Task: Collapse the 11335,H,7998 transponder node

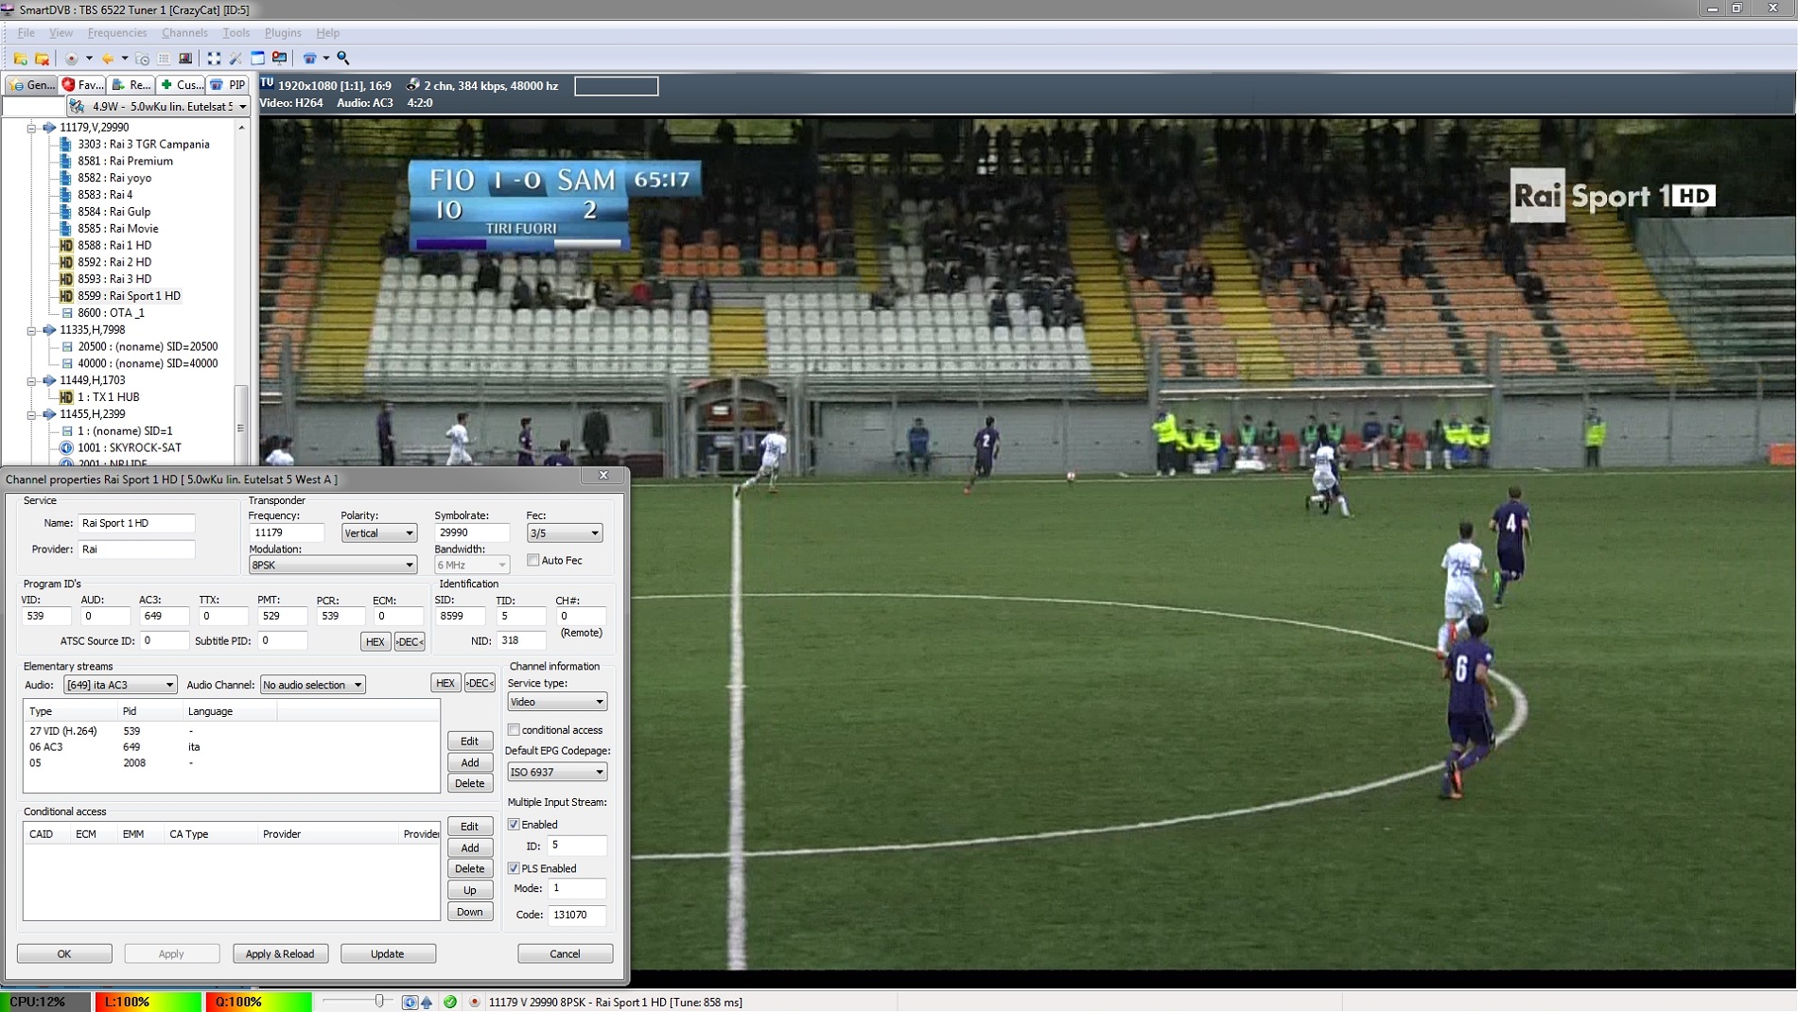Action: point(31,330)
